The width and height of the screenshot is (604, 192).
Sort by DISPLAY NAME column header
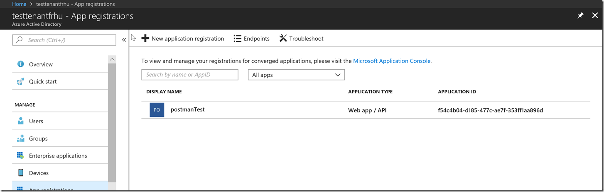(x=164, y=92)
